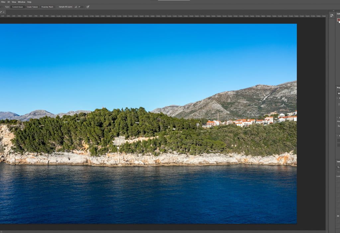Open the View menu

[x=14, y=2]
